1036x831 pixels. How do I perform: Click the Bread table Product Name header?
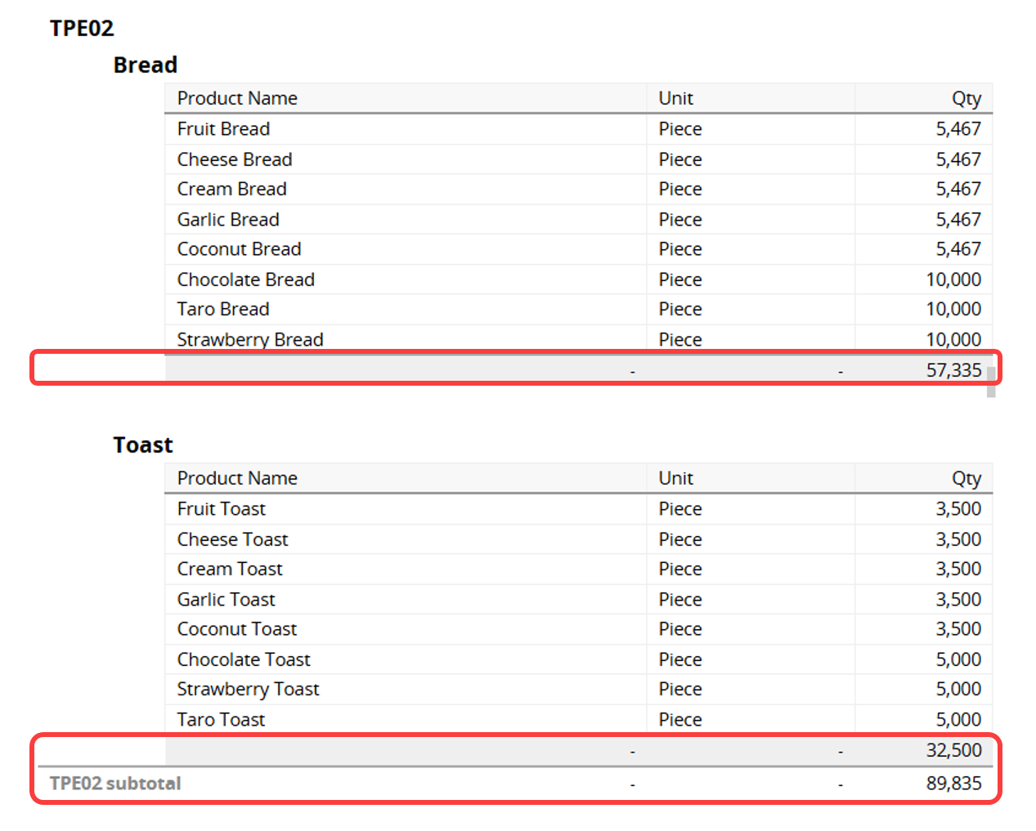[237, 98]
